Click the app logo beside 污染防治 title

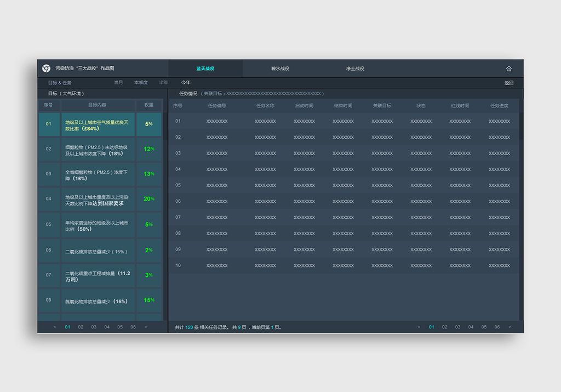[x=47, y=69]
